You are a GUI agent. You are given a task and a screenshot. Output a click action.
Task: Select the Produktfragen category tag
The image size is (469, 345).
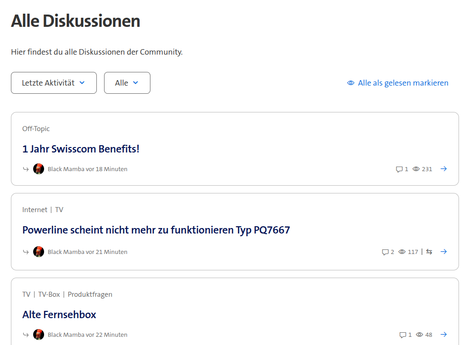(x=90, y=294)
